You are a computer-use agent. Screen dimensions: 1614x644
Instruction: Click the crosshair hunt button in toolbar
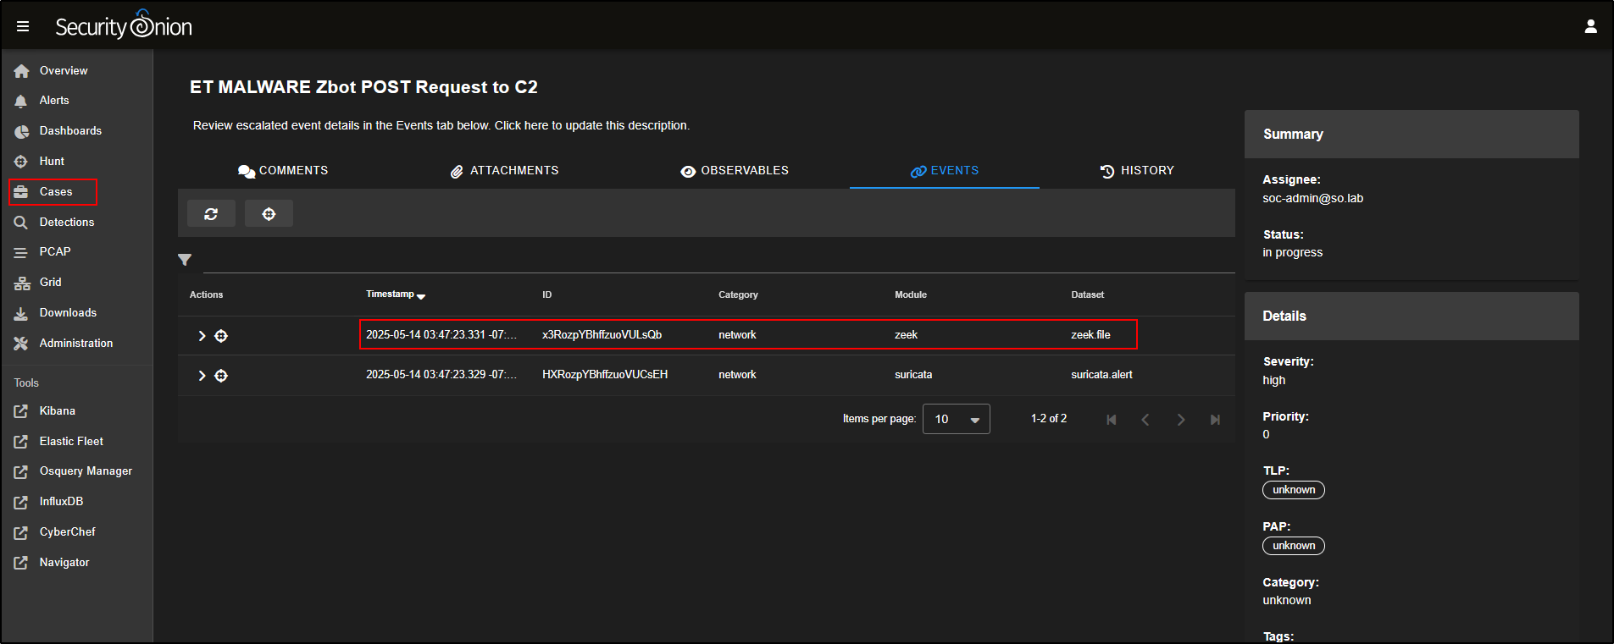269,214
